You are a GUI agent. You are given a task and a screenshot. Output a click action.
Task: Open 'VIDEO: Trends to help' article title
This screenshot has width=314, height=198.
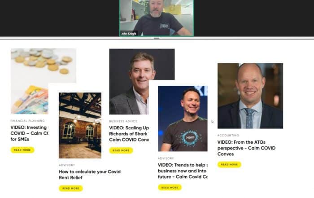(x=183, y=171)
